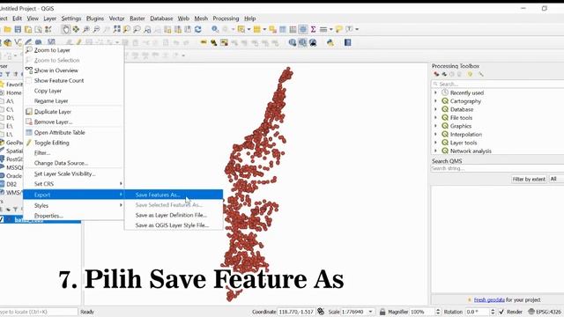Expand the Recently used toolbox group

pyautogui.click(x=435, y=92)
